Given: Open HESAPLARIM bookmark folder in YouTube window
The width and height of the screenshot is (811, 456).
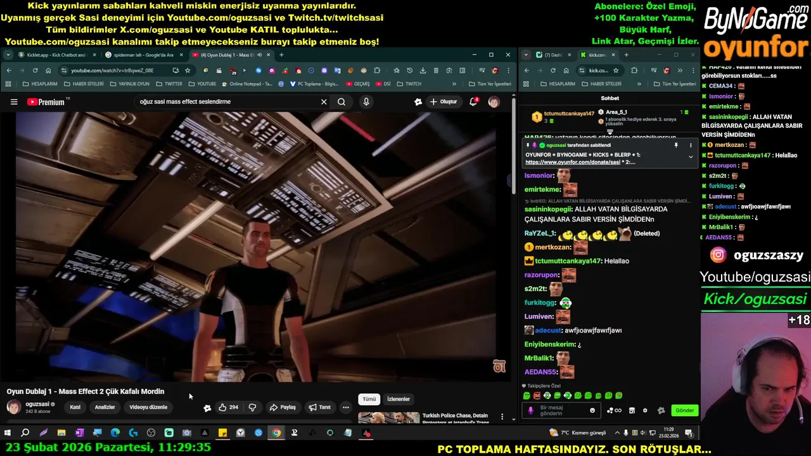Looking at the screenshot, I should (x=39, y=84).
